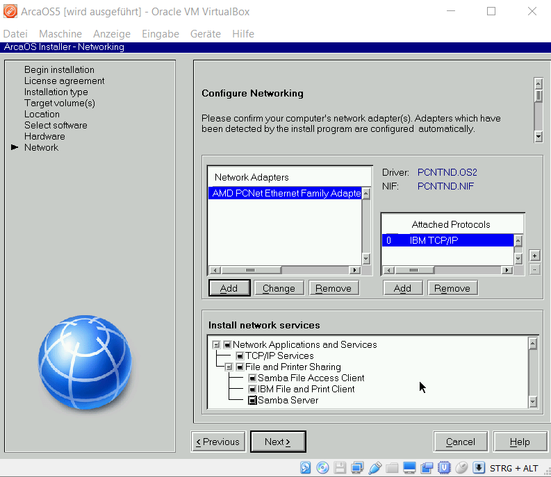The width and height of the screenshot is (551, 477).
Task: Click the PCNTND.NIF file name
Action: point(445,186)
